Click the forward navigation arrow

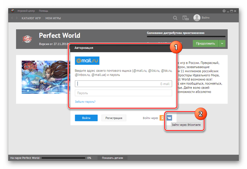(x=17, y=18)
